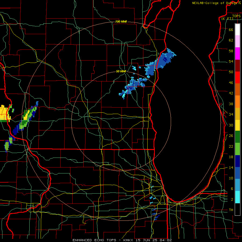
Task: Click the 6 legend value
Action: pos(232,188)
